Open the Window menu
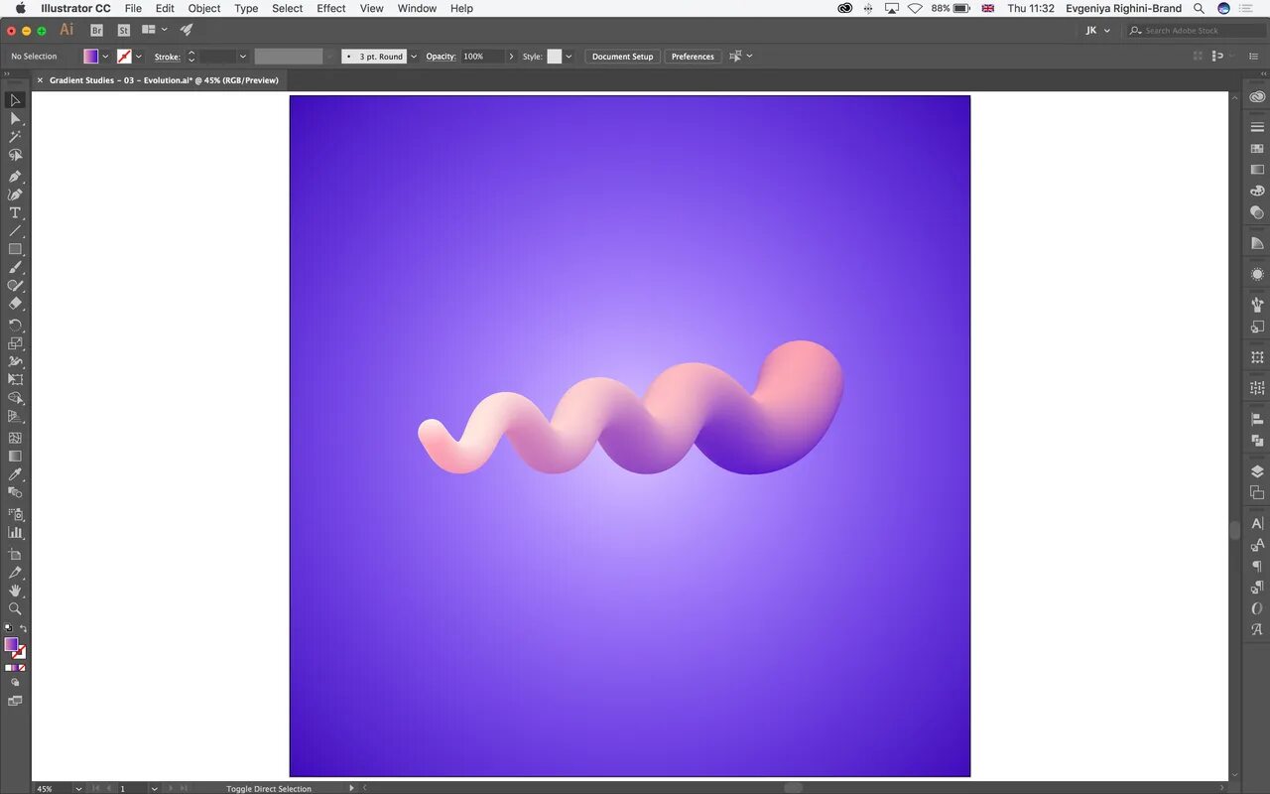 [x=417, y=8]
